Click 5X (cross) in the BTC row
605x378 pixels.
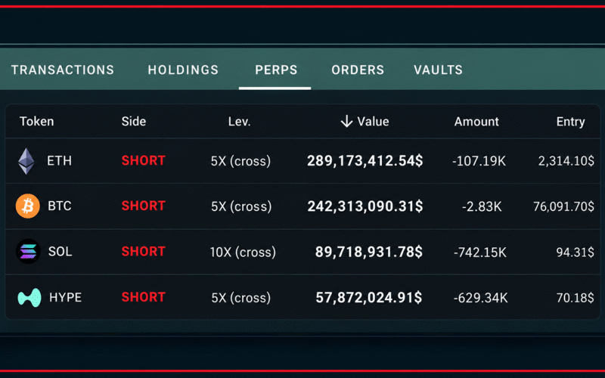[x=241, y=206]
